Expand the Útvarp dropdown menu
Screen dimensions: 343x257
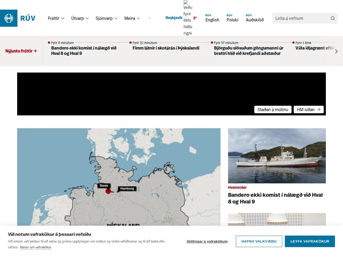[80, 18]
